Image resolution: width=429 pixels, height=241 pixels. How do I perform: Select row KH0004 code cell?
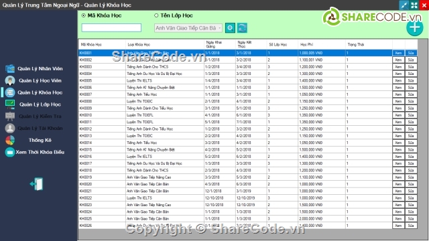click(102, 74)
